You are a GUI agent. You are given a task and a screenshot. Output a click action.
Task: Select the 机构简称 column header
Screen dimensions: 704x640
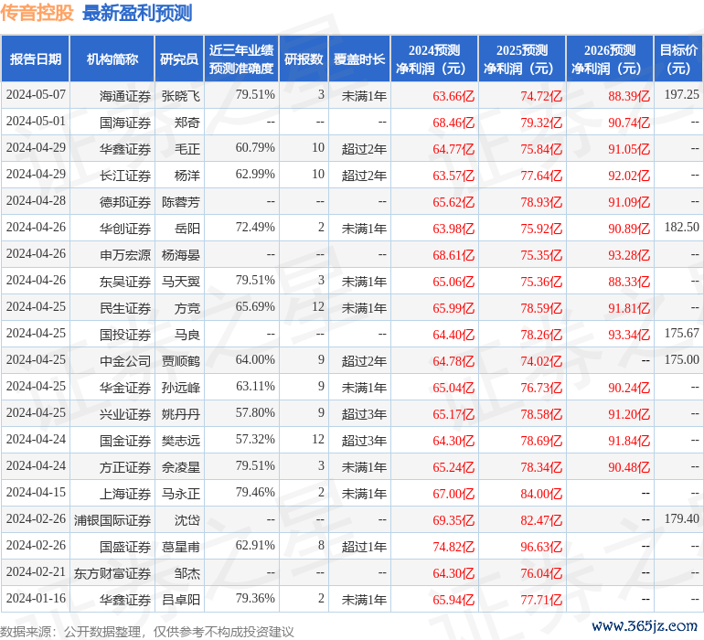(x=112, y=59)
